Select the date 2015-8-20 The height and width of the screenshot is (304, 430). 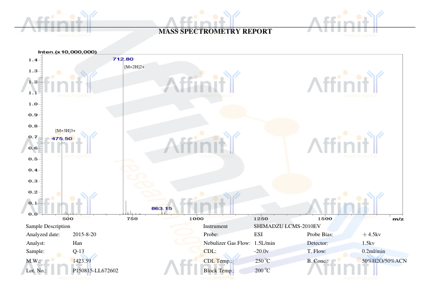click(84, 235)
